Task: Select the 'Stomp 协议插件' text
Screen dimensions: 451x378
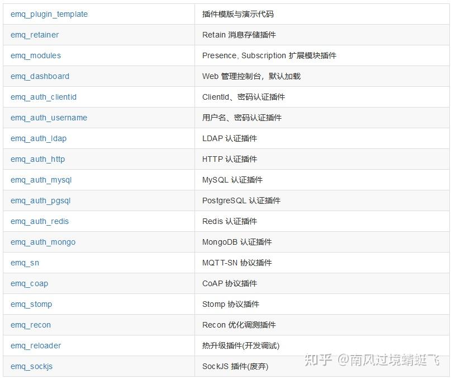Action: coord(231,305)
